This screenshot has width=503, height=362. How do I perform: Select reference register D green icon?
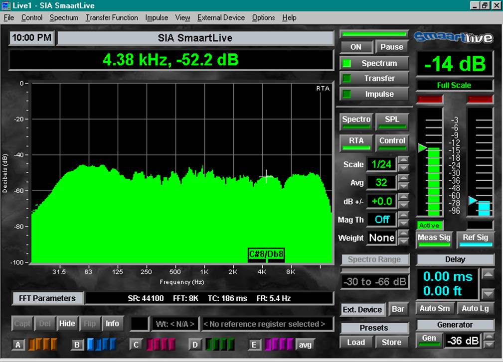coord(219,344)
